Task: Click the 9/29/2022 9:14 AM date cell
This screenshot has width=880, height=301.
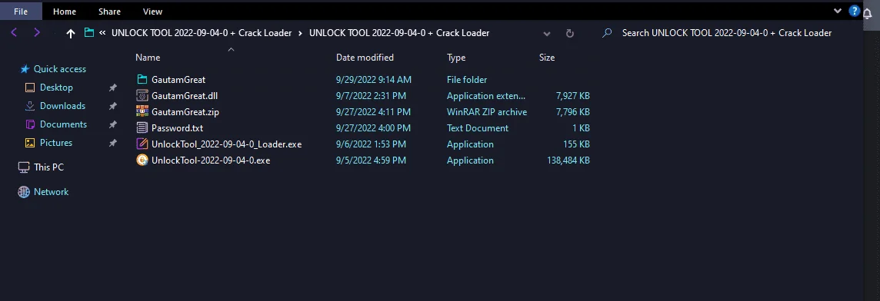Action: 374,80
